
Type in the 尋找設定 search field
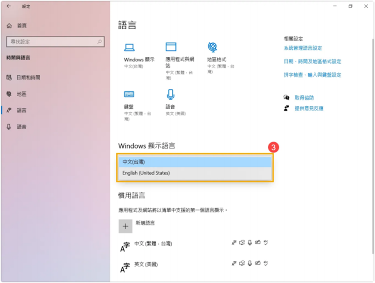(x=51, y=42)
